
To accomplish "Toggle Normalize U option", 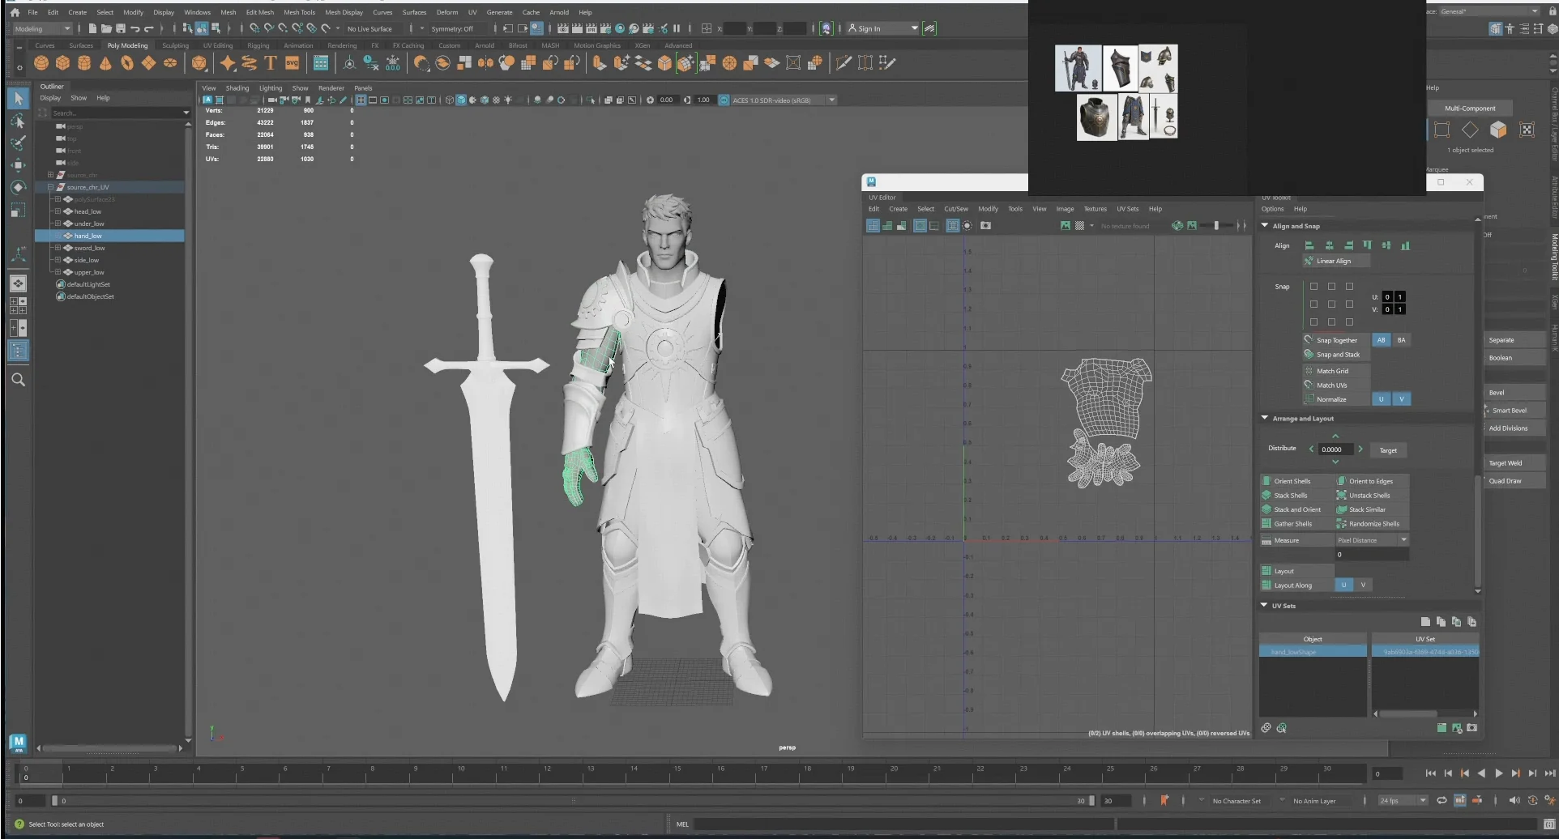I will pyautogui.click(x=1381, y=399).
